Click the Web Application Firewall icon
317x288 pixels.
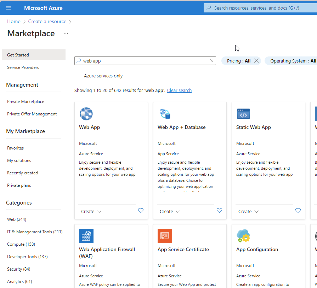tap(86, 236)
